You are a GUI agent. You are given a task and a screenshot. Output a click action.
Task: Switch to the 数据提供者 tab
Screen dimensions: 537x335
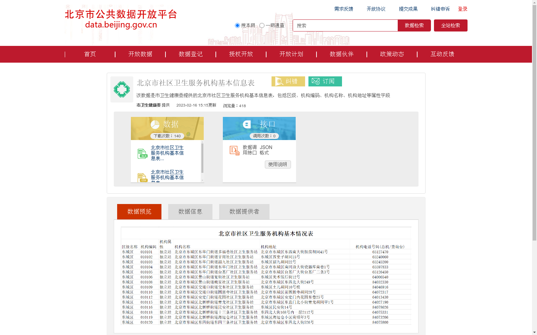[244, 212]
